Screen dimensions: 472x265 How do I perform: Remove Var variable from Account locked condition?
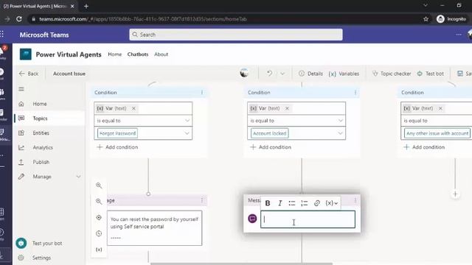click(287, 108)
